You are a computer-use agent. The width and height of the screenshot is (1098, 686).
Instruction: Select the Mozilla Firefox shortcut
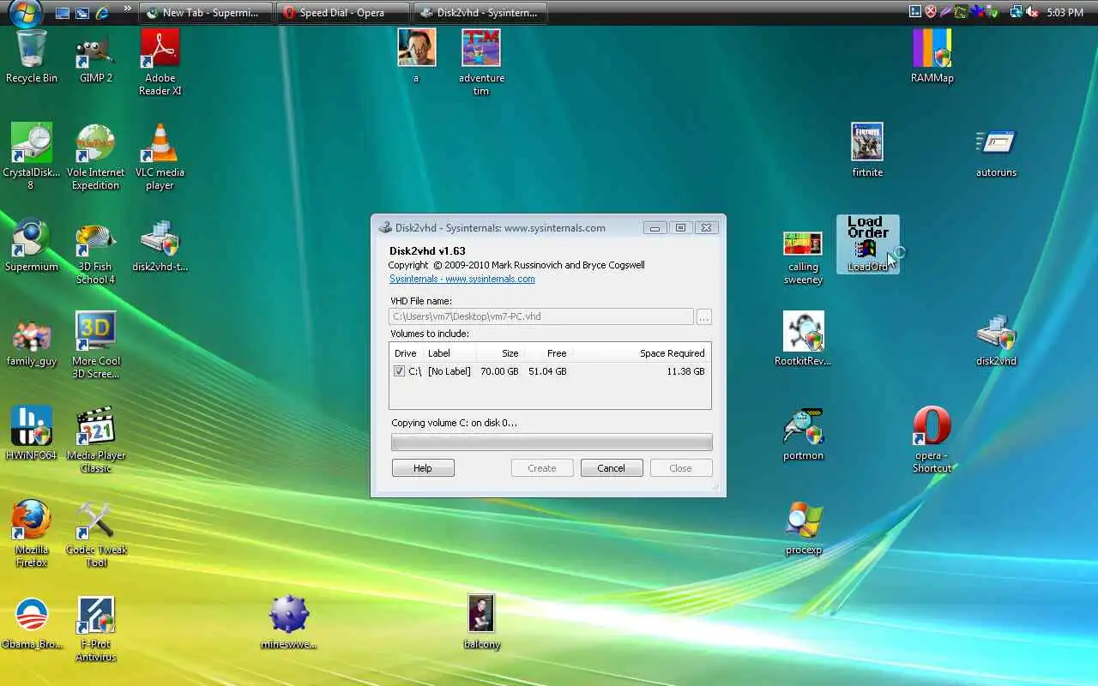32,533
